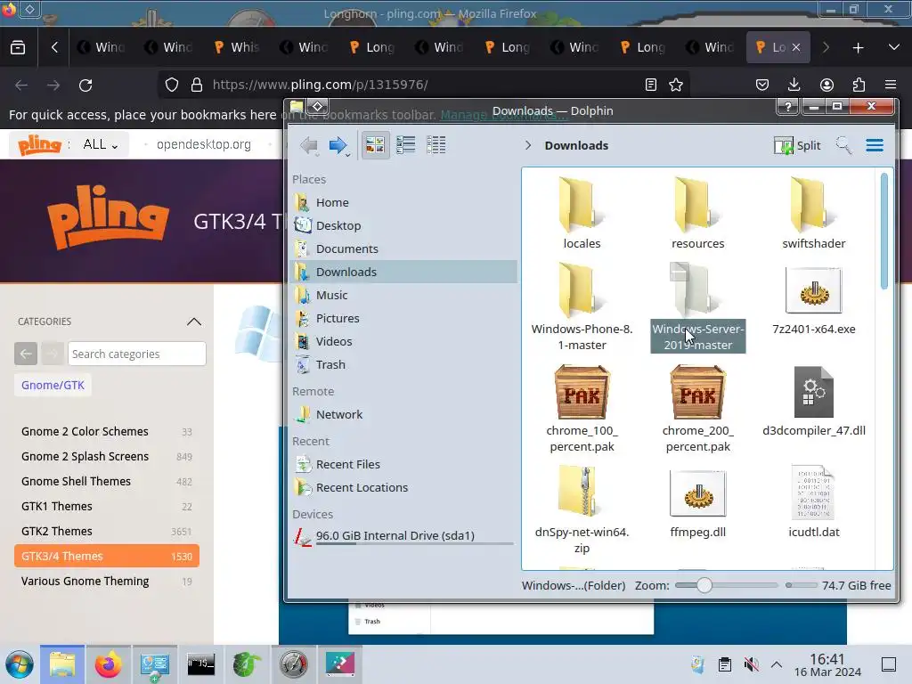The image size is (912, 684).
Task: Open Firefox extensions puzzle icon
Action: (859, 85)
